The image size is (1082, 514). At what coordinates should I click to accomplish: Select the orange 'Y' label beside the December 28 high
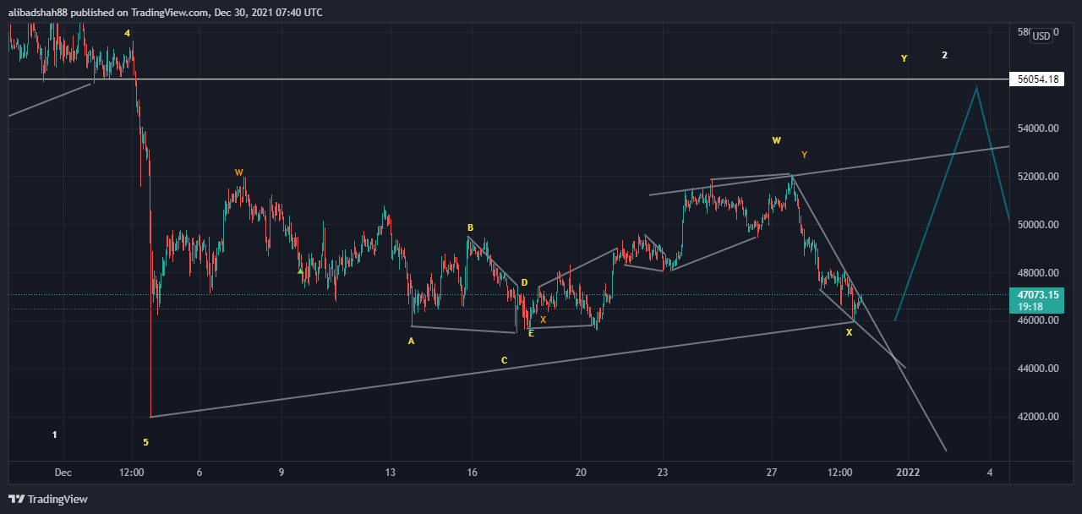click(x=804, y=155)
